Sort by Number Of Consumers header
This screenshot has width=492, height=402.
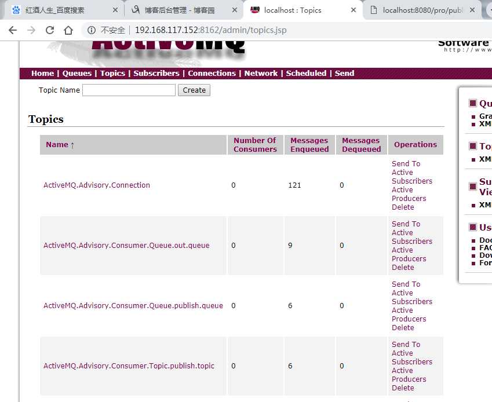tap(255, 145)
